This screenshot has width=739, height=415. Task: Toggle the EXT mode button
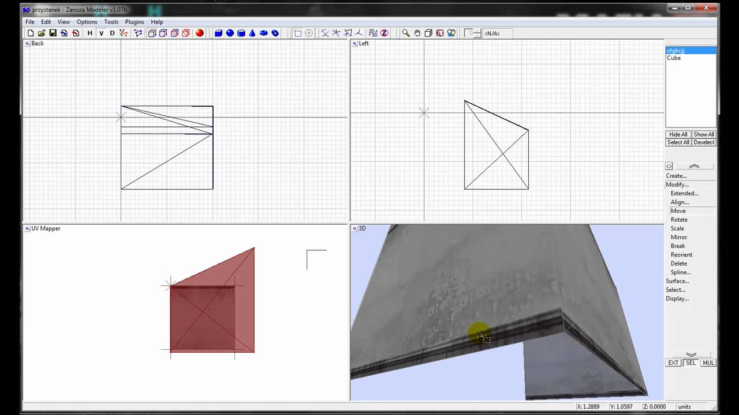tap(673, 363)
